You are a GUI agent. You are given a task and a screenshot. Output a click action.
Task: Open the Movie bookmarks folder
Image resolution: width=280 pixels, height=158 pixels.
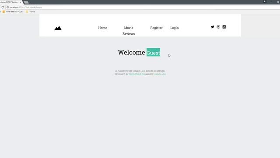point(30,12)
